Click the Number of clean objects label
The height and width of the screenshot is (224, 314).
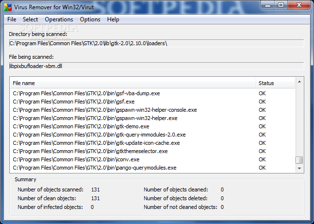point(47,198)
